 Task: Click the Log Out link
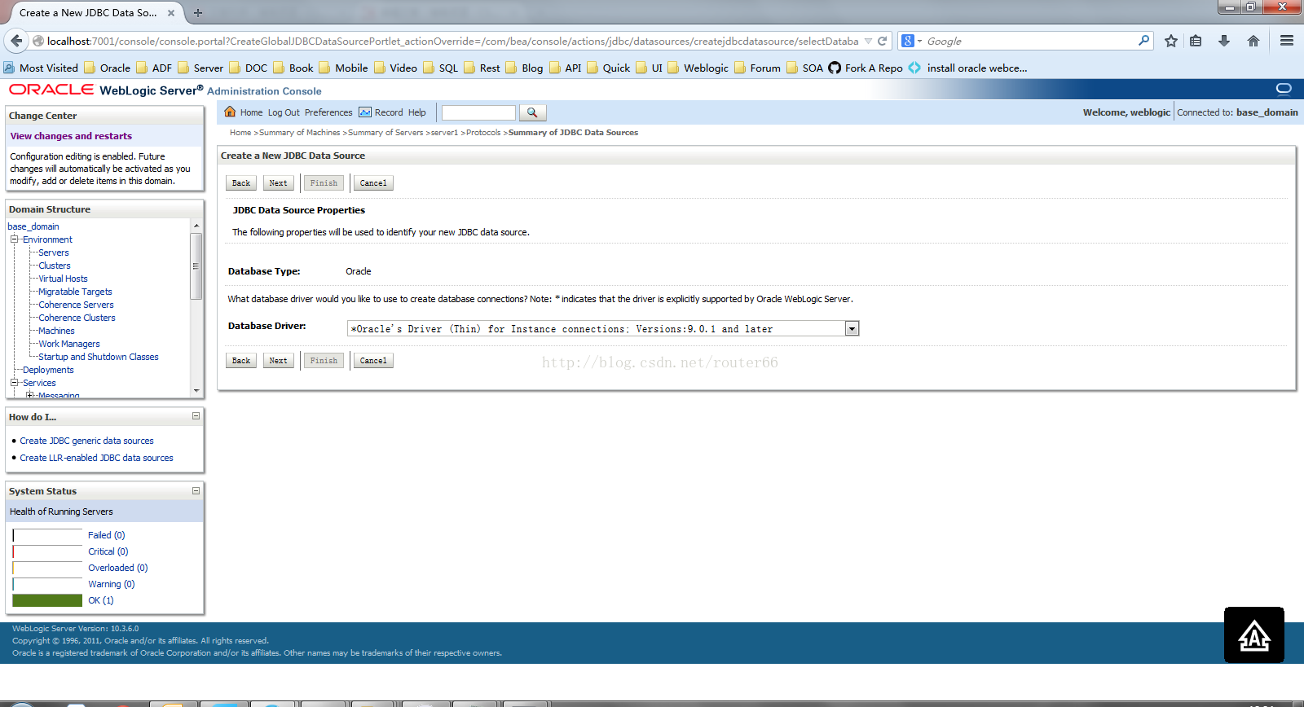pos(284,112)
